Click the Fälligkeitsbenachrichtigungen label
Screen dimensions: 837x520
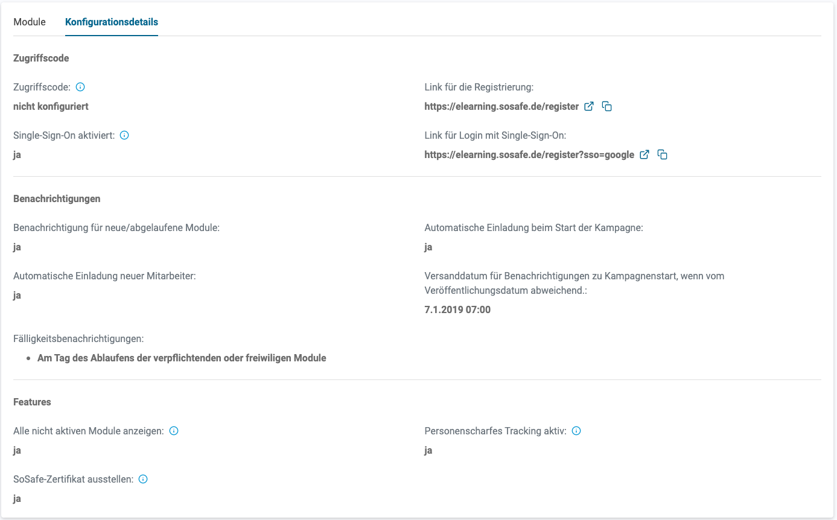[x=78, y=338]
